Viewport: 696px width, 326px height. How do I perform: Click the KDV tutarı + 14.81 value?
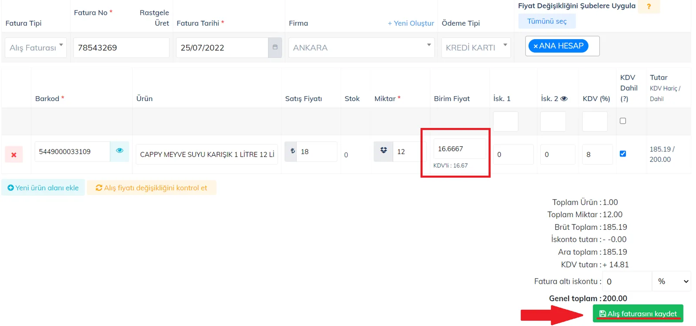[616, 264]
